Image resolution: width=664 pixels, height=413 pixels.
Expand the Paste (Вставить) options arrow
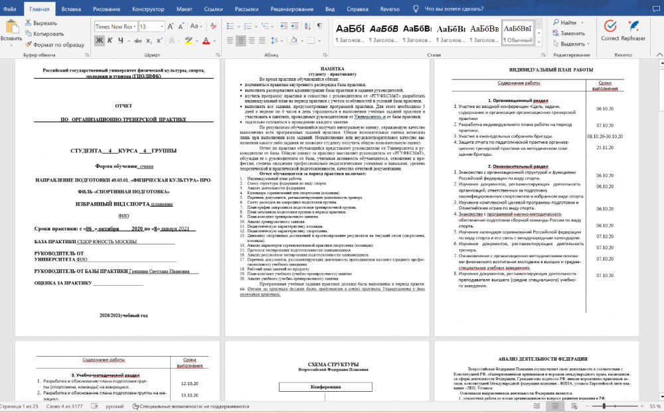11,45
